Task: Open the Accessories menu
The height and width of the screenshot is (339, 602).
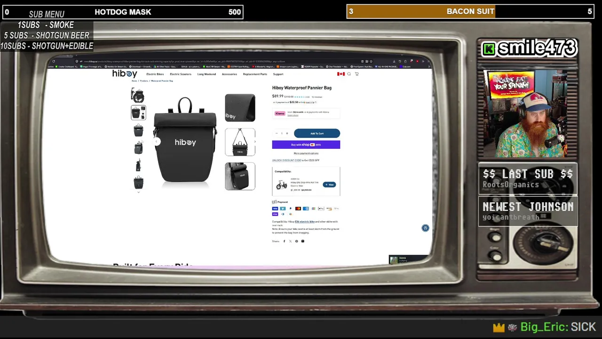Action: pos(230,74)
